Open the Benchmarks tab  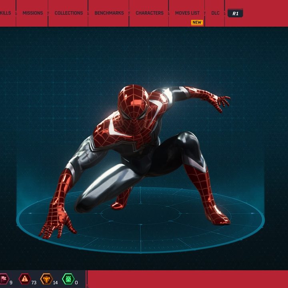[x=109, y=13]
